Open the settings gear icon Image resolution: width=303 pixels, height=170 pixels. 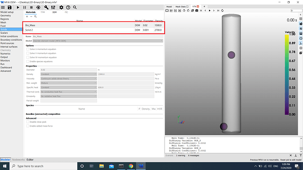coord(61,7)
